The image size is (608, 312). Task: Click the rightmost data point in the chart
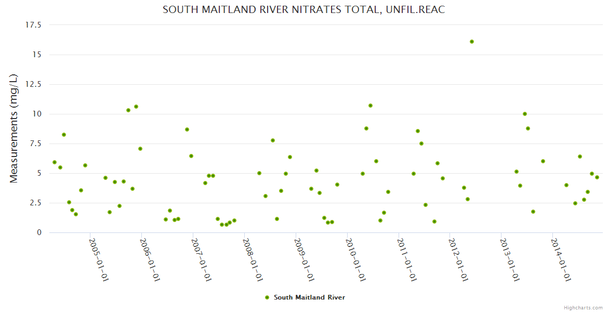(x=597, y=177)
